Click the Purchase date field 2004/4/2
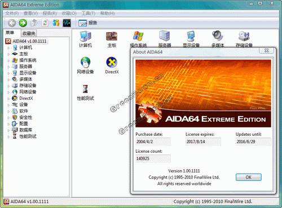Image resolution: width=282 pixels, height=208 pixels. (x=153, y=141)
